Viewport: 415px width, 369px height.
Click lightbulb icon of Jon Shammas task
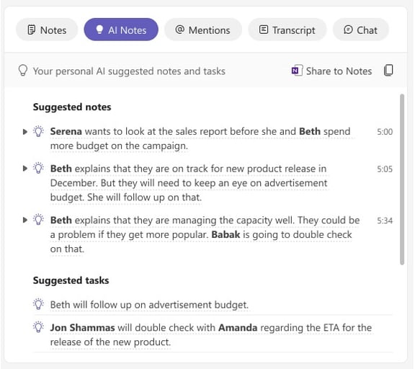click(x=38, y=327)
